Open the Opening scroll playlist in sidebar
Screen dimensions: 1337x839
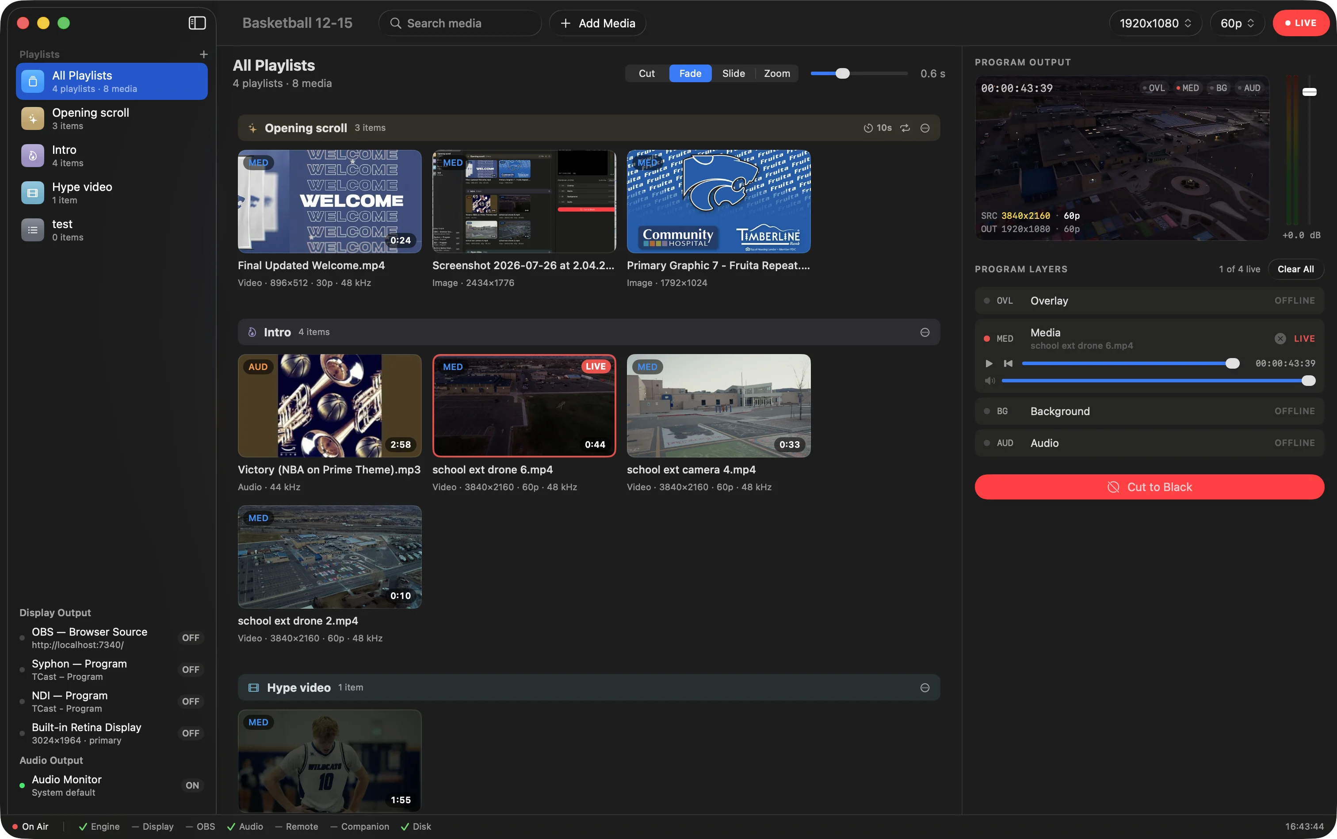pyautogui.click(x=111, y=119)
